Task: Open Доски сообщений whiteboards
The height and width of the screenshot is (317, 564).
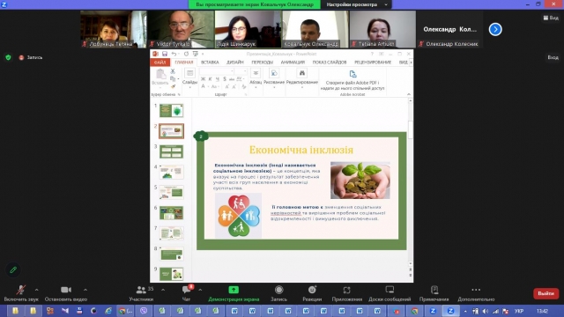Action: click(390, 293)
